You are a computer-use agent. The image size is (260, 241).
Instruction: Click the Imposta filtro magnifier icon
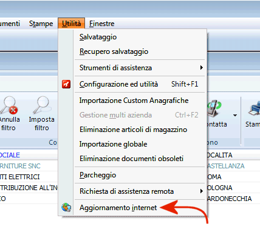coord(42,105)
